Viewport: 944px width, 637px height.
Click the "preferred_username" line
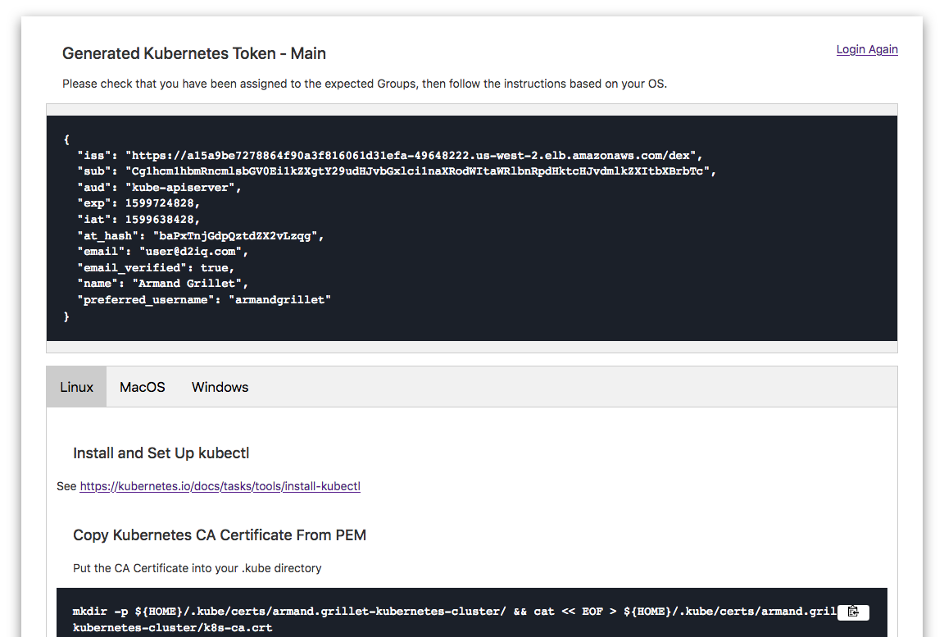(x=204, y=300)
